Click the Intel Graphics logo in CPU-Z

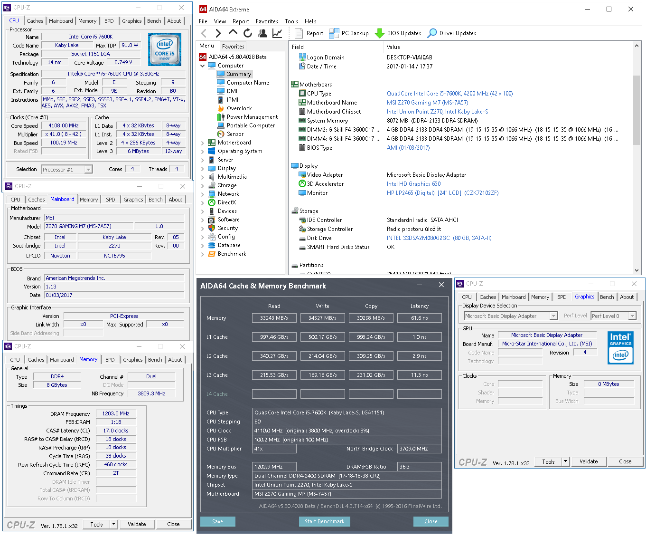point(620,348)
